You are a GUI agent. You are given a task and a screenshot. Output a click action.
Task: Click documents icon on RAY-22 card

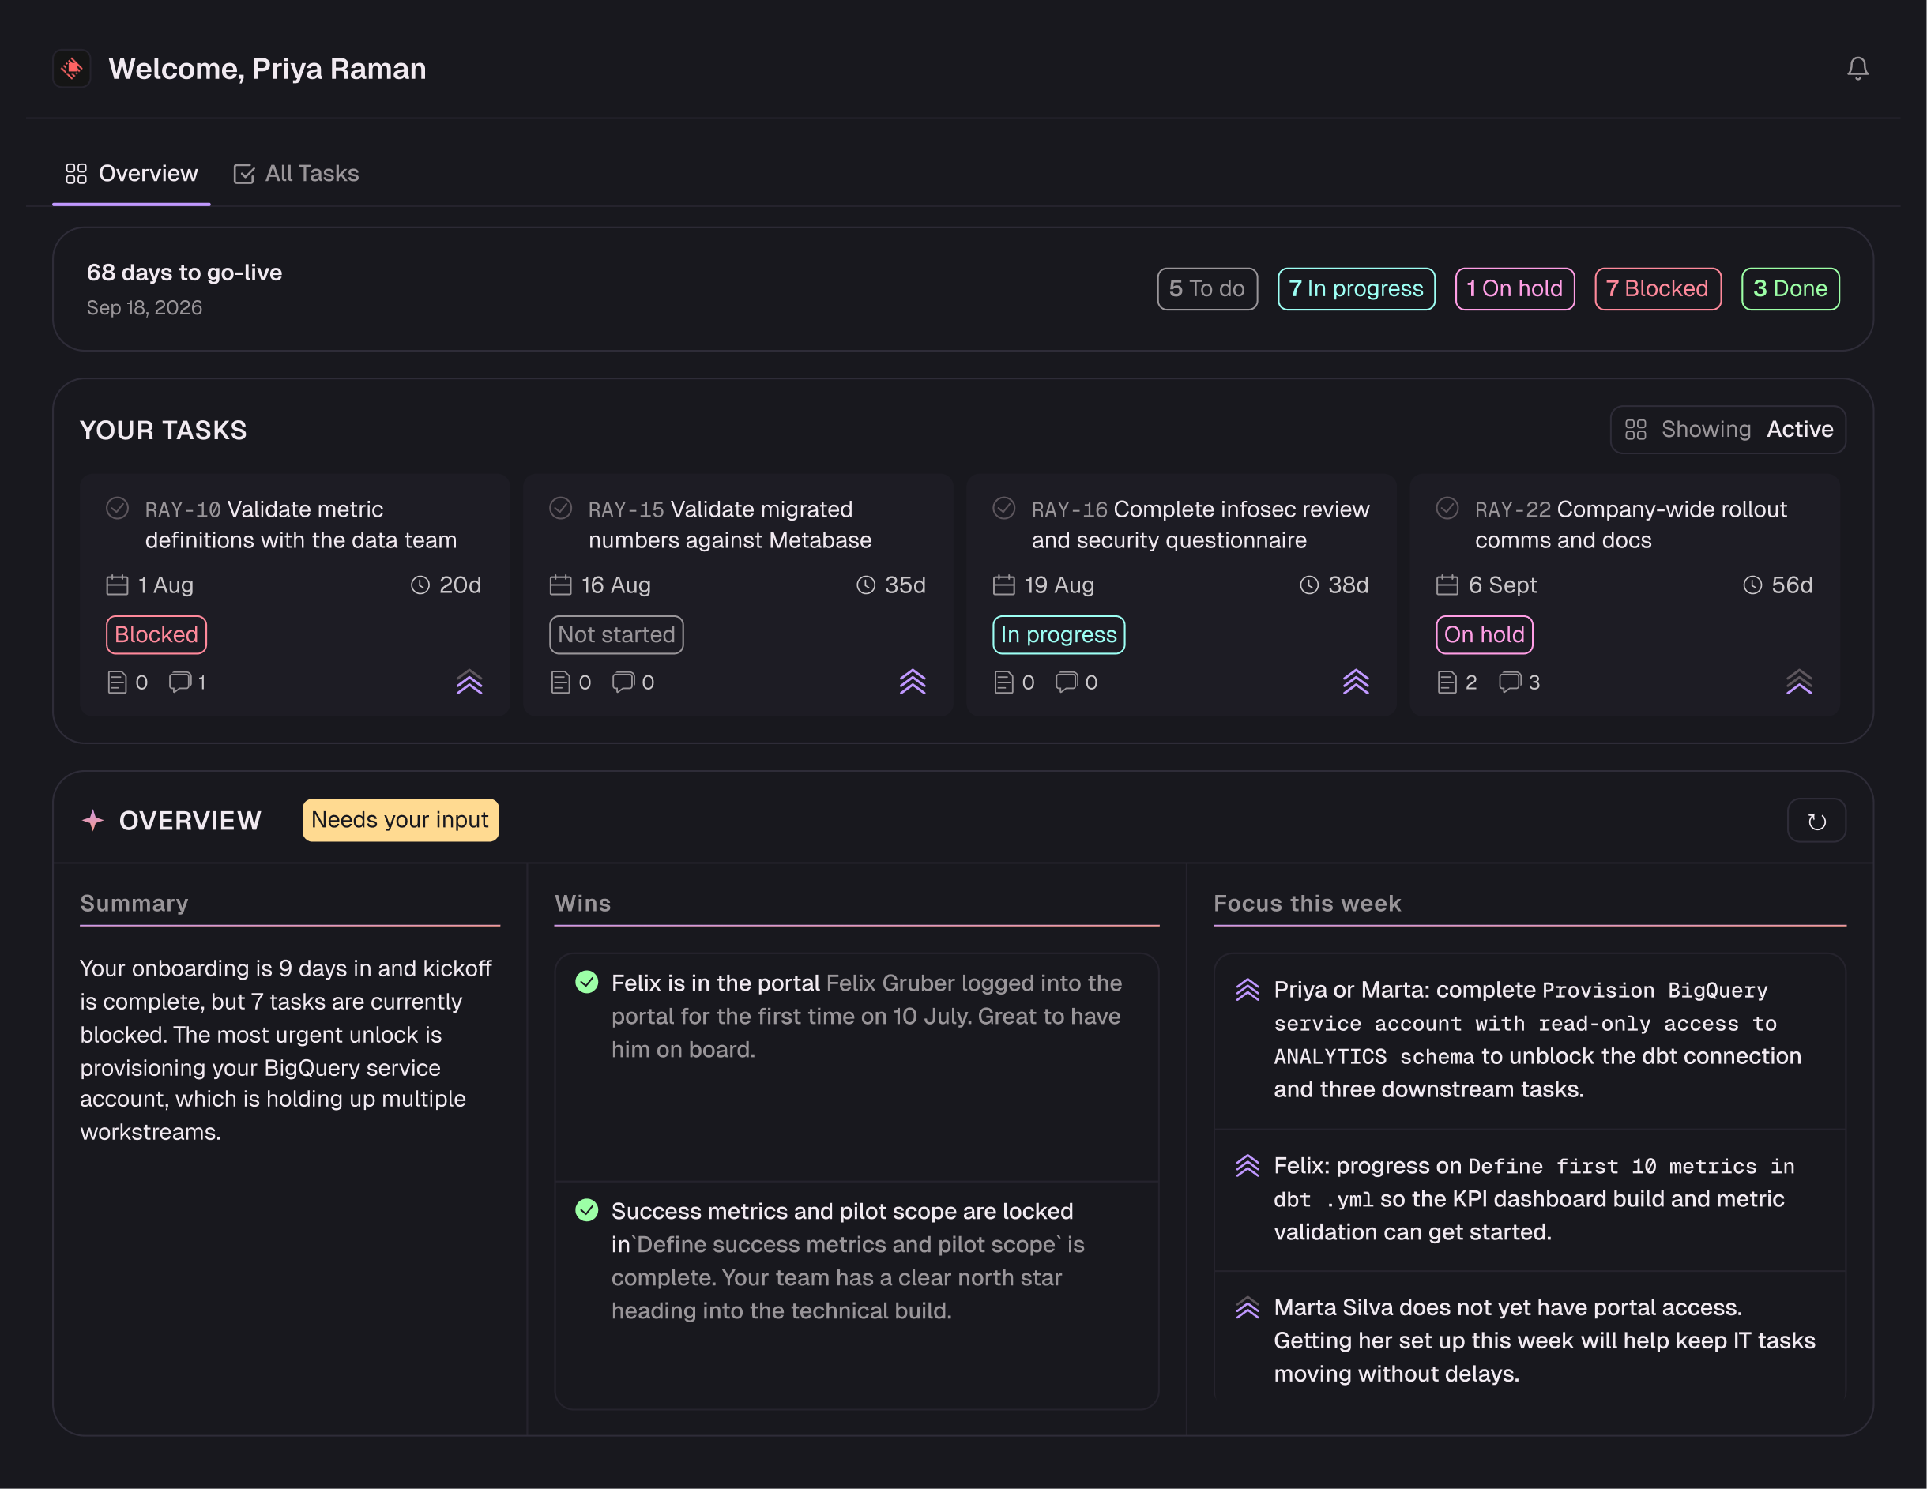pos(1447,682)
